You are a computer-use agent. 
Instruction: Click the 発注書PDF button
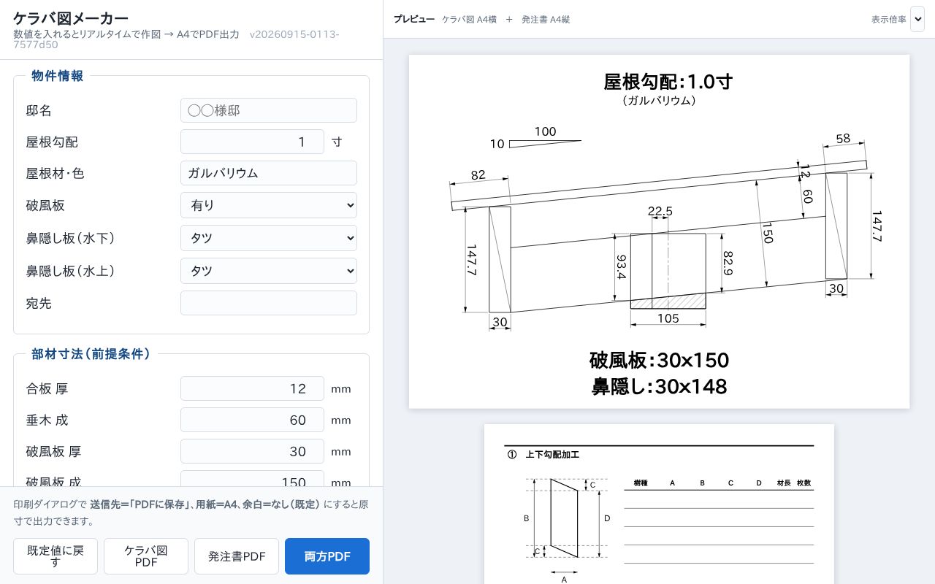click(x=237, y=556)
